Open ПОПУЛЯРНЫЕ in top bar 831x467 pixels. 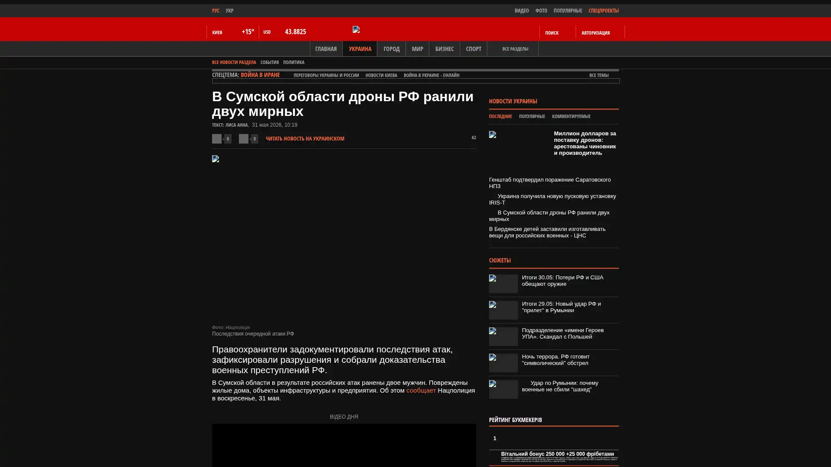click(567, 10)
